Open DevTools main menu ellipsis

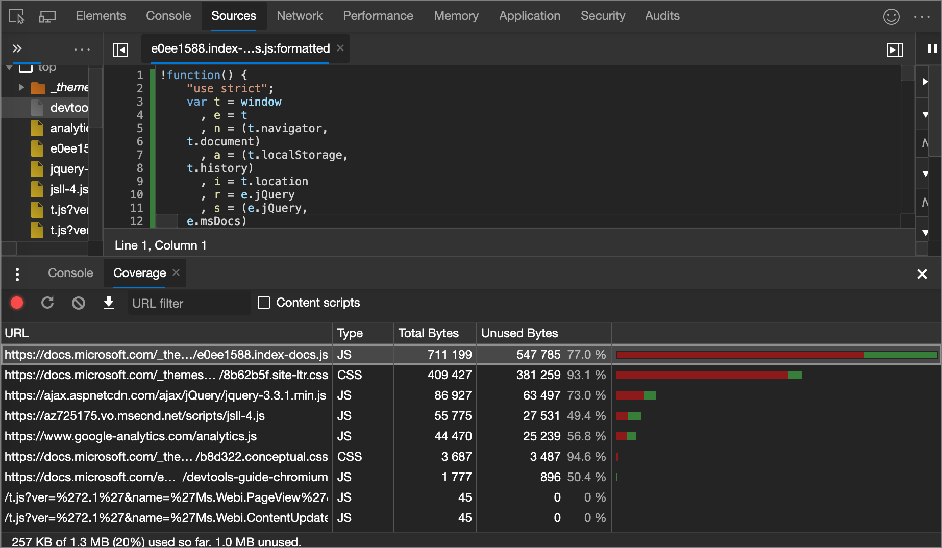[x=922, y=16]
